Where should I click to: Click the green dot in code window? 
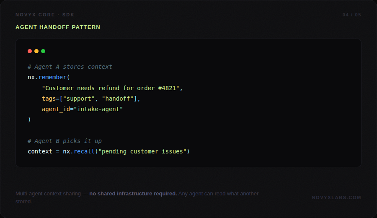coord(43,51)
